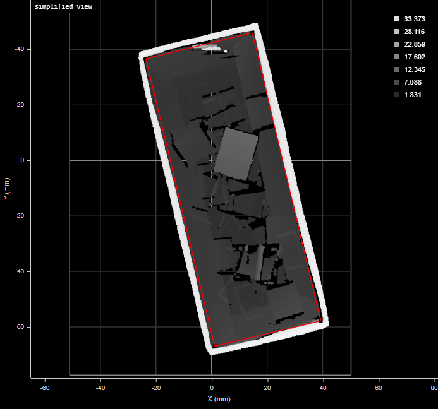Click the bright raised rectangular part in the height map

[x=236, y=154]
